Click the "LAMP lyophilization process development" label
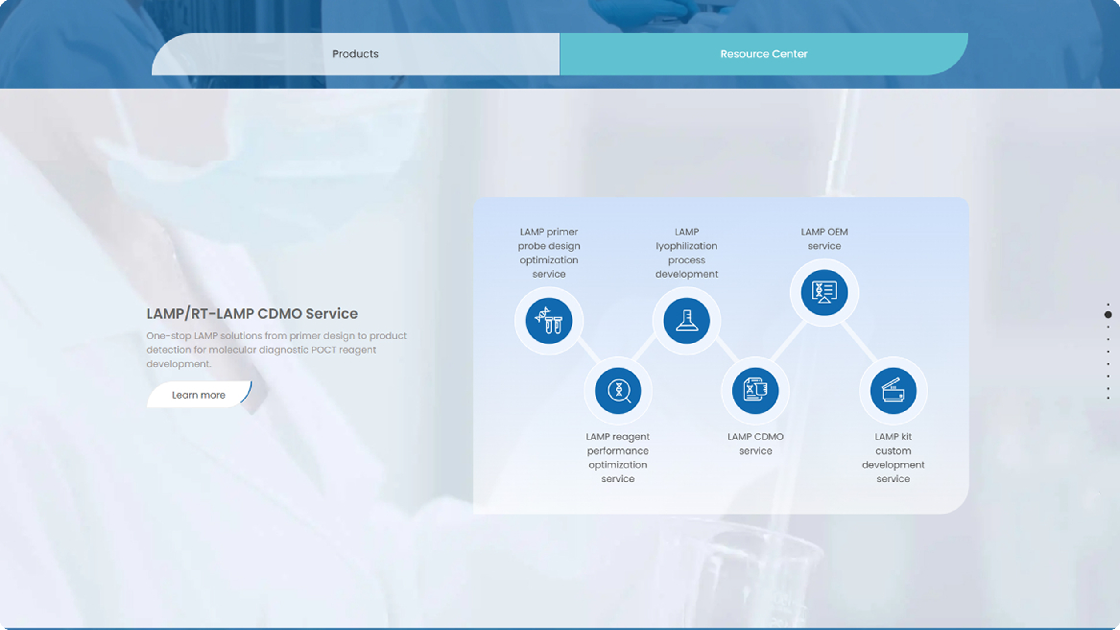The image size is (1120, 630). pyautogui.click(x=686, y=253)
